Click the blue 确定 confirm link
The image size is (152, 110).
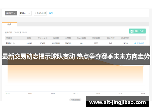(51, 13)
